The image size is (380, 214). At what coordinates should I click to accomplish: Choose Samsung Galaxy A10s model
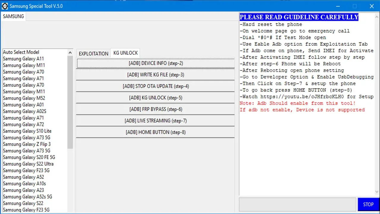(x=24, y=183)
